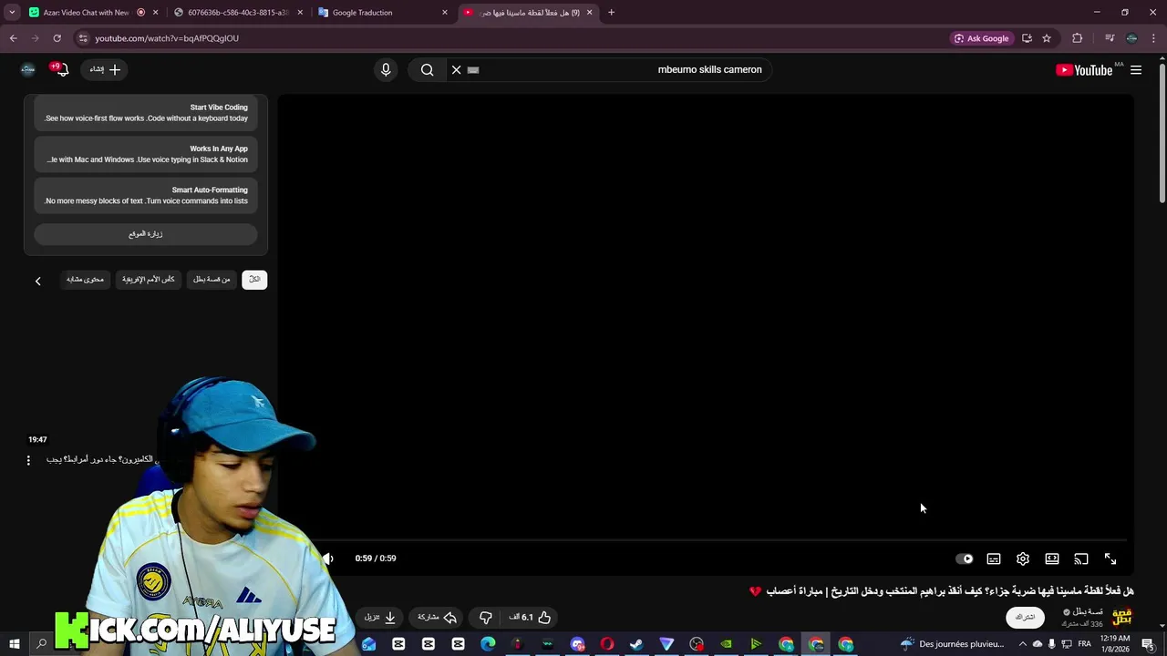
Task: Go back to the previous page
Action: point(13,38)
